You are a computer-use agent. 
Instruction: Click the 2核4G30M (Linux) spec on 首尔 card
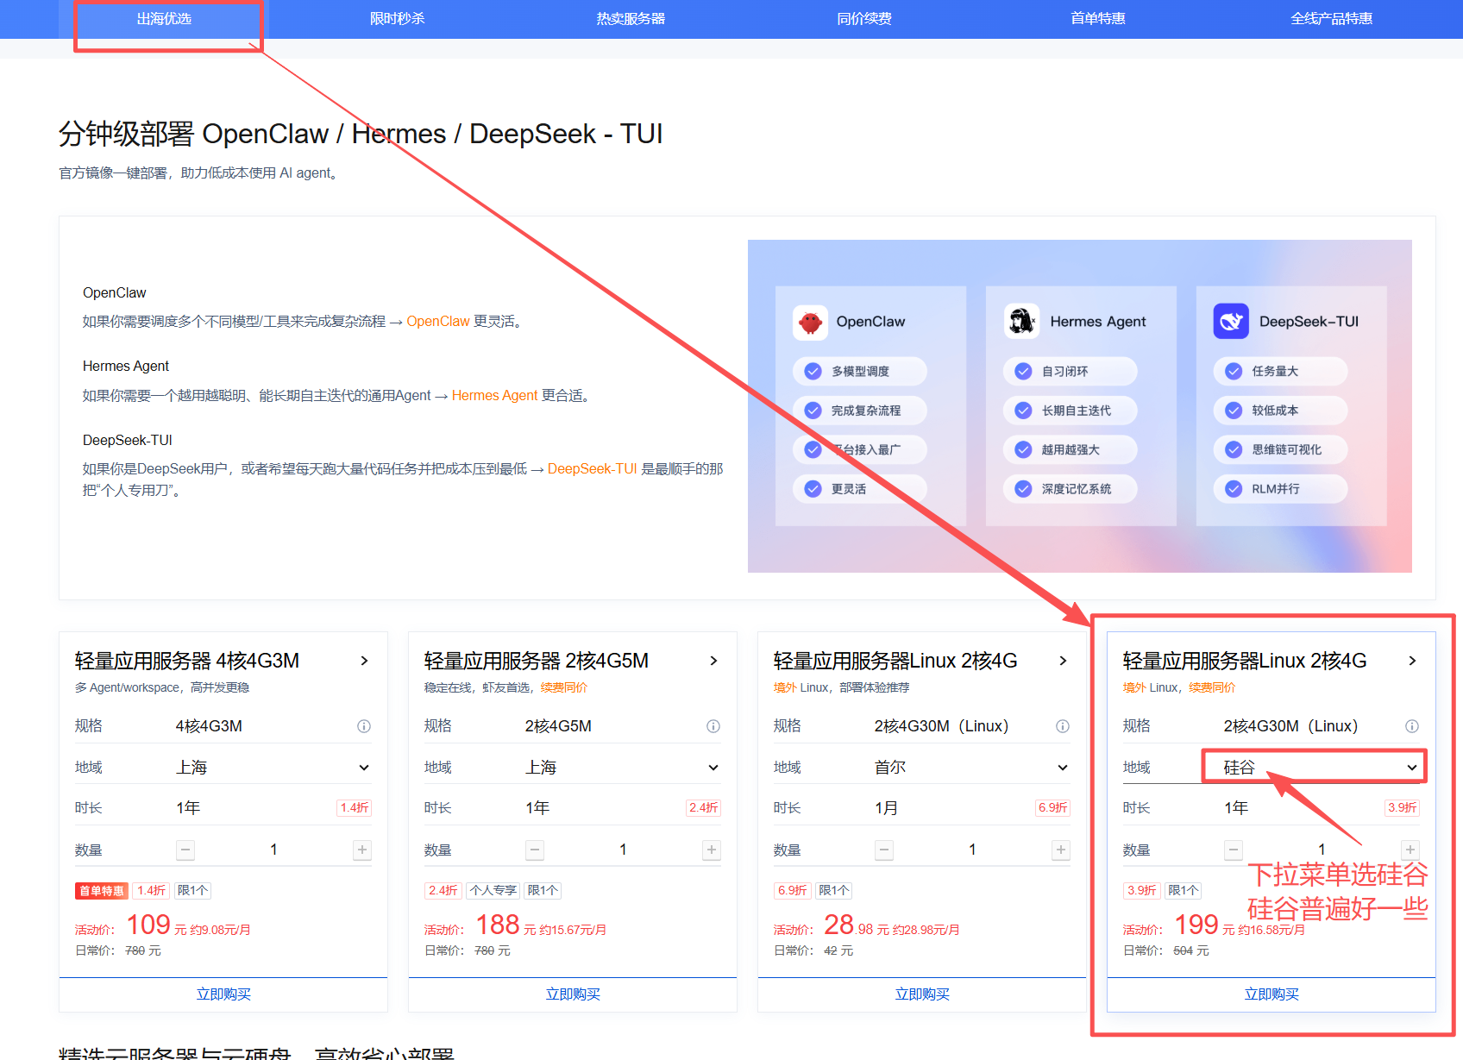pos(941,726)
